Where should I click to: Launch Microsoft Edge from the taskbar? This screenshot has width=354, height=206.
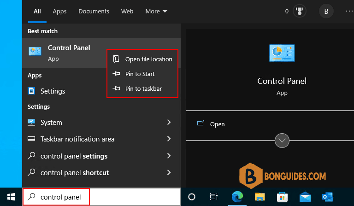[x=237, y=197]
